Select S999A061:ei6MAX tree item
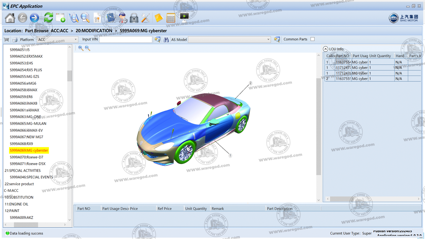Screen dimensions: 425x239 pos(24,110)
